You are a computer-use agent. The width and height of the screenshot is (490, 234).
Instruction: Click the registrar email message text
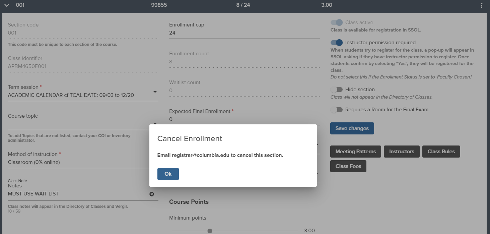point(220,155)
